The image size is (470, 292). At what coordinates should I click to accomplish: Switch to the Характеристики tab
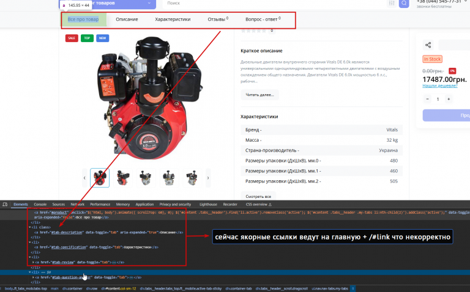(x=173, y=19)
